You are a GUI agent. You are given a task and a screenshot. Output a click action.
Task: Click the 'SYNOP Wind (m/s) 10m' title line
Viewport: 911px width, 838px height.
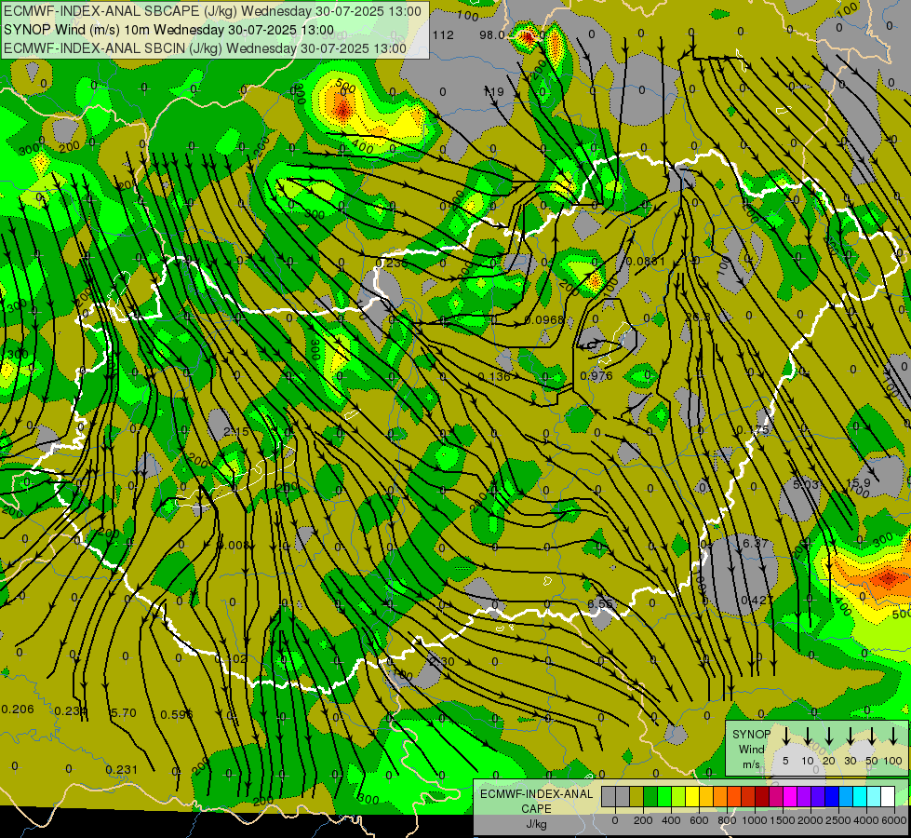pos(168,30)
